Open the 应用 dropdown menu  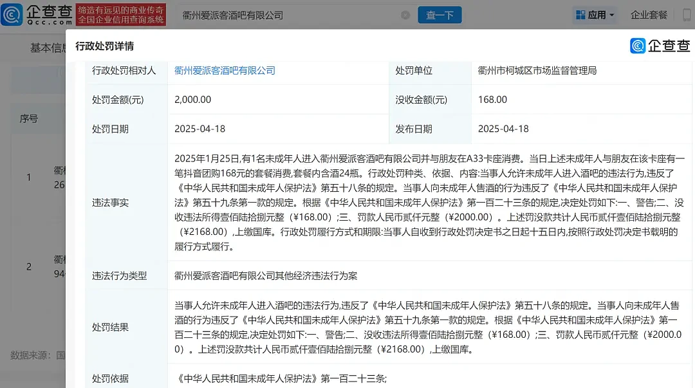coord(595,15)
